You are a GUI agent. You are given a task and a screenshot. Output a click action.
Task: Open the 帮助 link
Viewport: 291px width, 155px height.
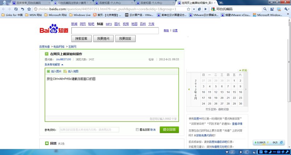166,31
